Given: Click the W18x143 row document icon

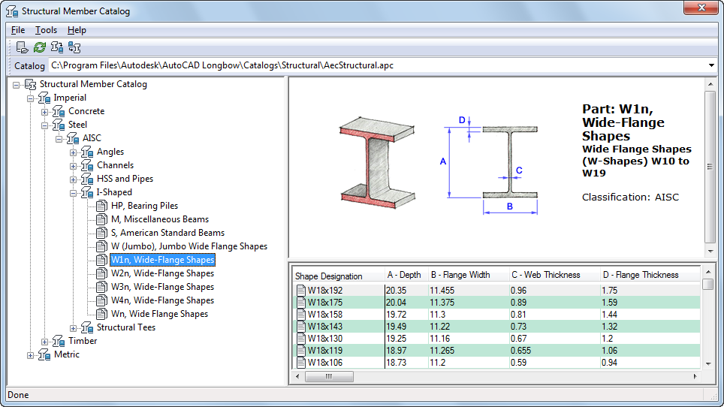Looking at the screenshot, I should (x=301, y=326).
